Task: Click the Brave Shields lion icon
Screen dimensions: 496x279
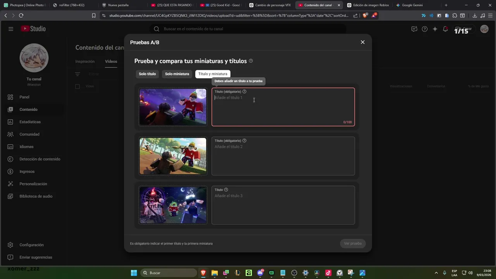Action: (365, 15)
